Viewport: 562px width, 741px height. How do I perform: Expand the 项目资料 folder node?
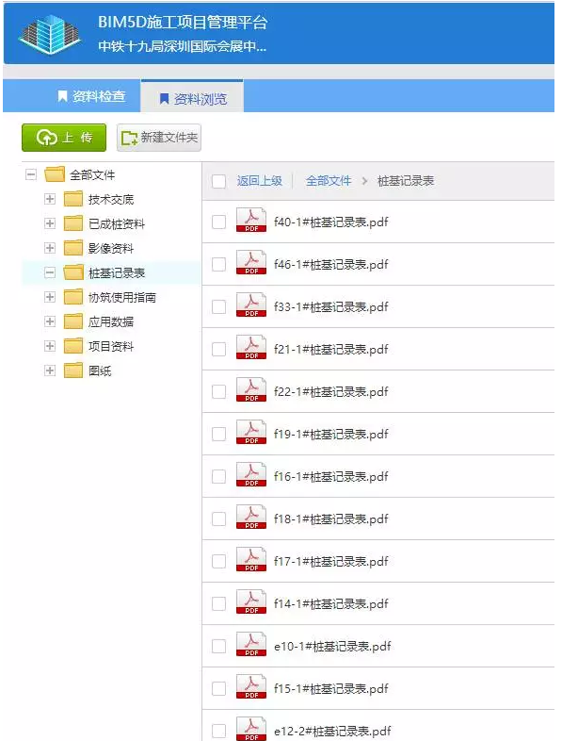(x=50, y=346)
